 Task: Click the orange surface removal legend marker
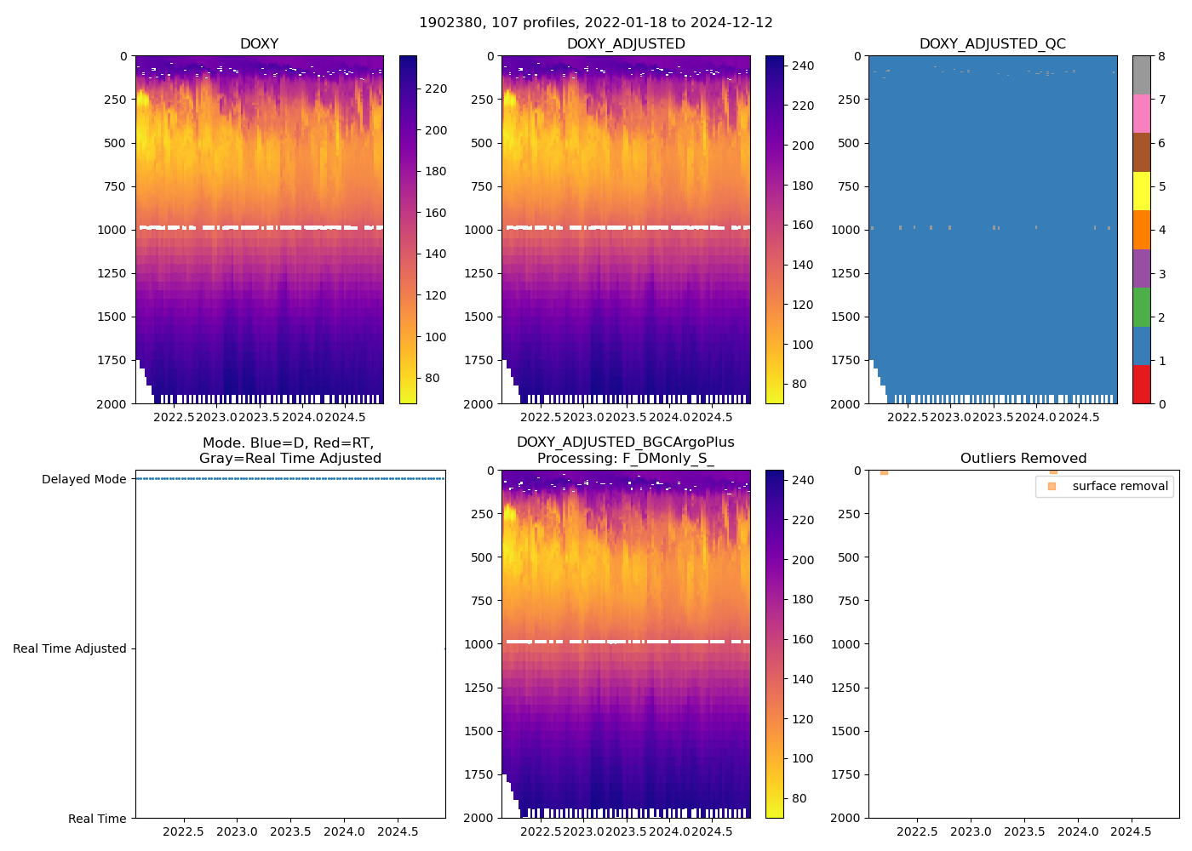pos(1052,486)
